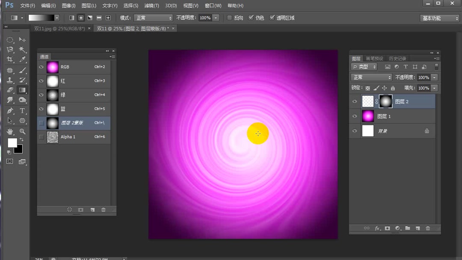Expand the 基本功能 workspace dropdown
This screenshot has height=260, width=462.
tap(439, 18)
